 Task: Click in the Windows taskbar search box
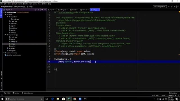[x=24, y=99]
